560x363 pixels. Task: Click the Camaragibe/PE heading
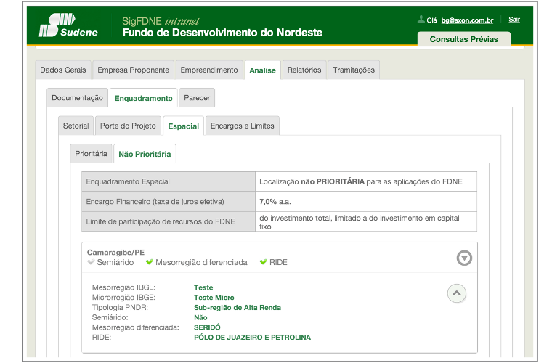click(115, 253)
